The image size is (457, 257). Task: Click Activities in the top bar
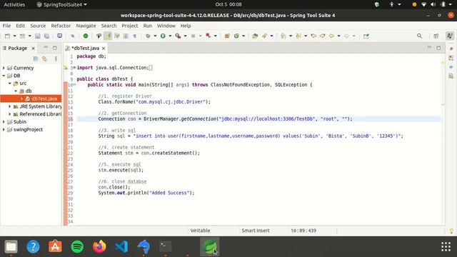14,4
